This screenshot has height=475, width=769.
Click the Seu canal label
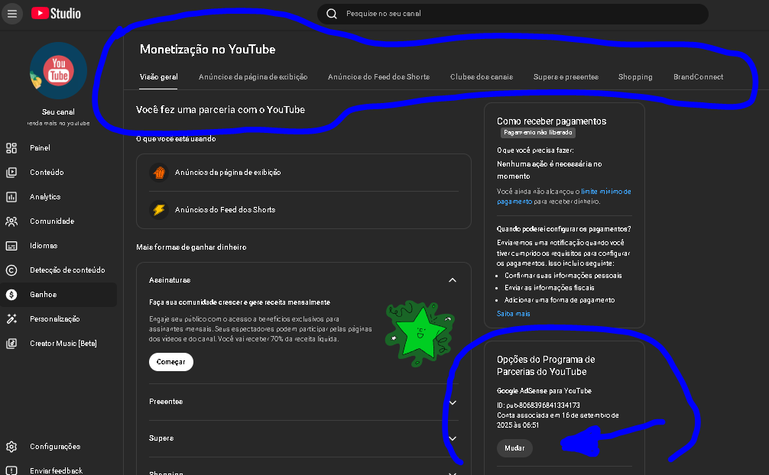(58, 112)
